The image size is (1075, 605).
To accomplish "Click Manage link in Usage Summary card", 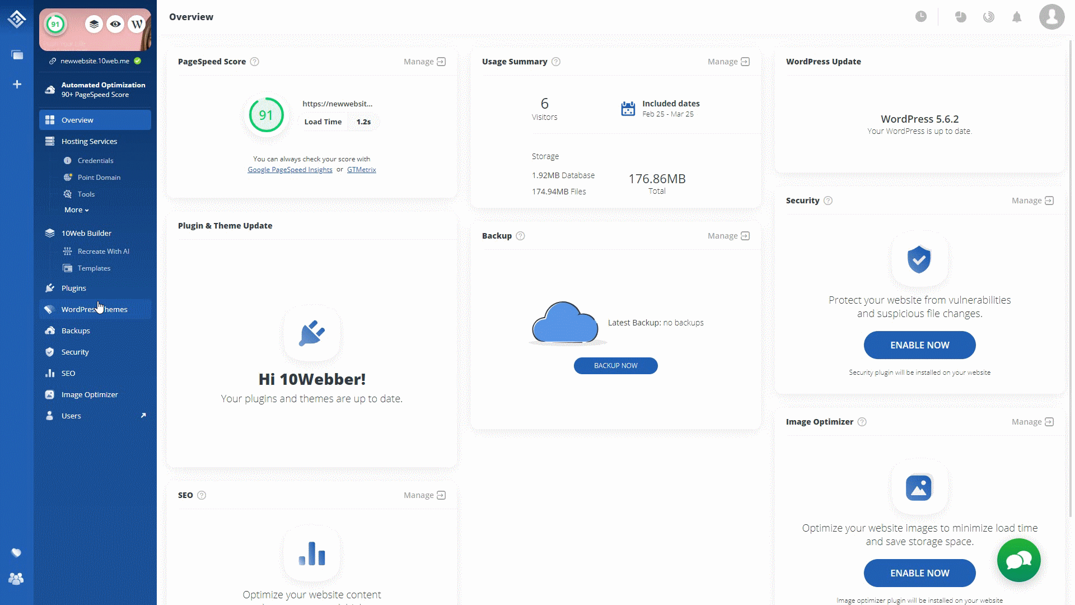I will (x=728, y=62).
